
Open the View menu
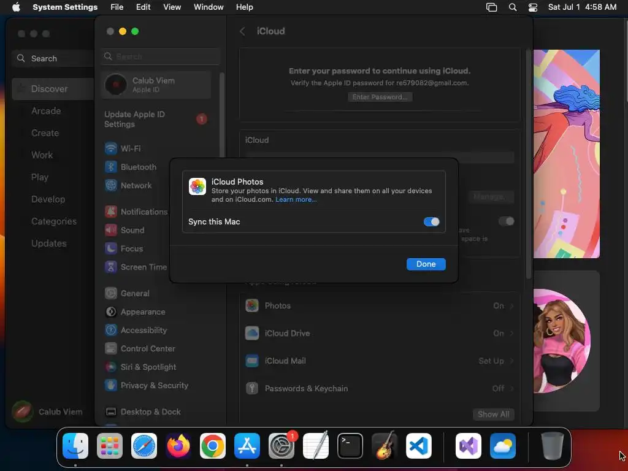(172, 7)
